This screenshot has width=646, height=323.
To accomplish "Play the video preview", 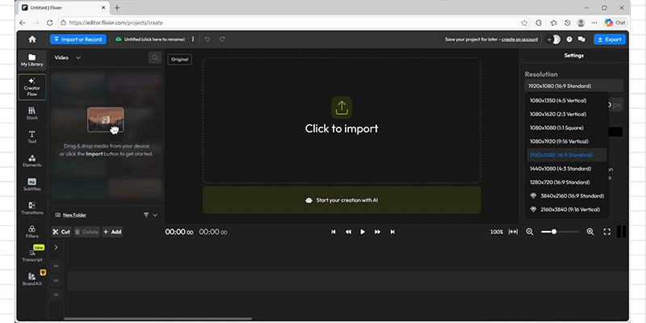I will pyautogui.click(x=363, y=232).
